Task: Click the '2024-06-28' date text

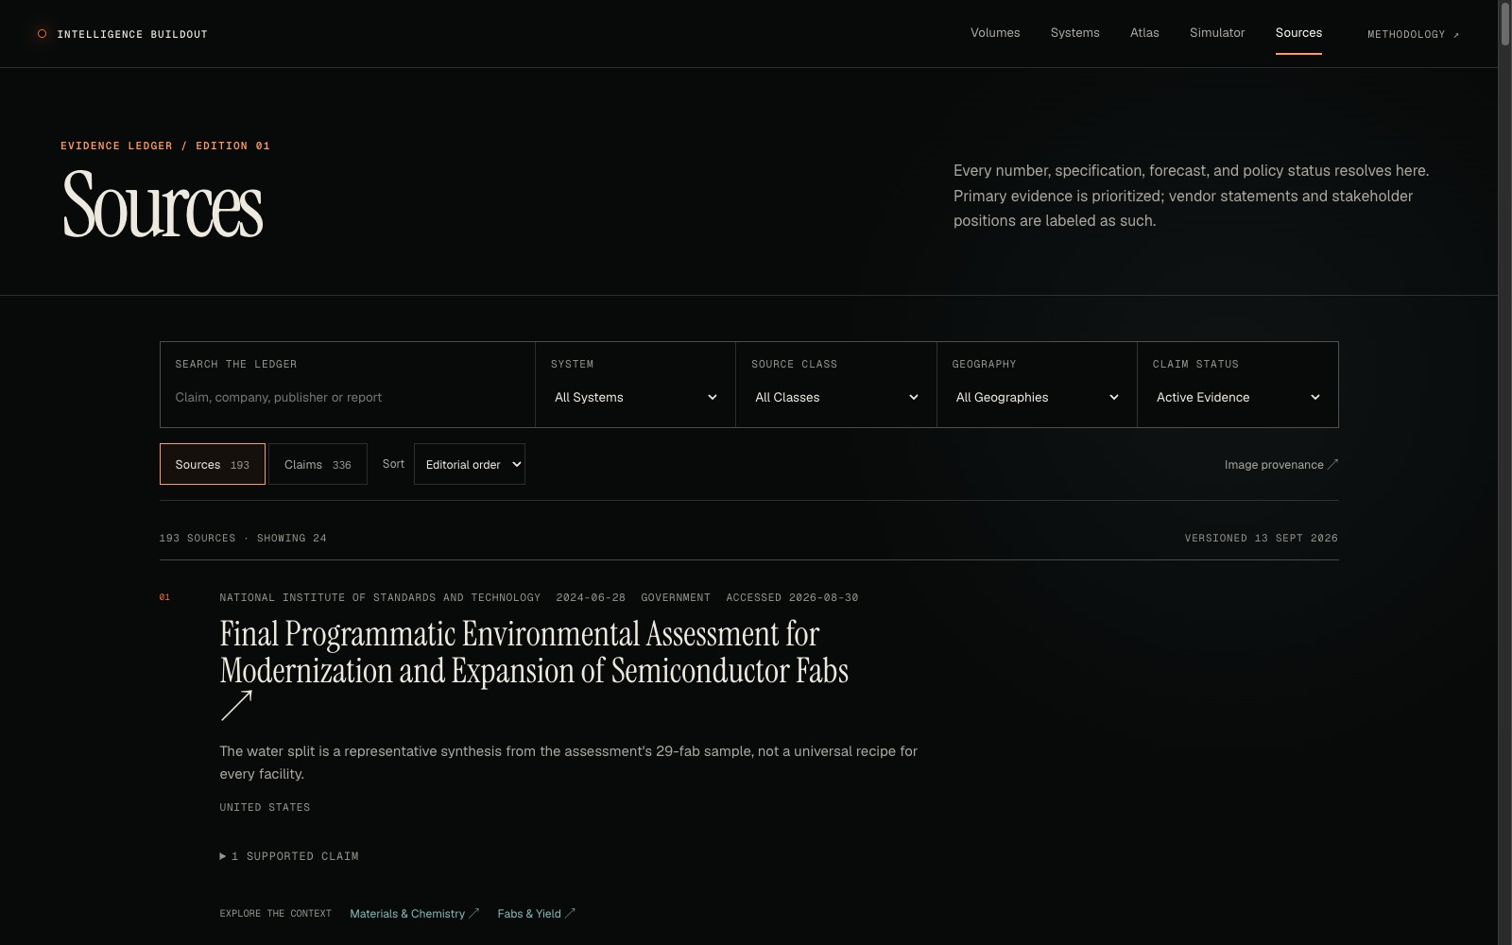Action: [x=591, y=598]
